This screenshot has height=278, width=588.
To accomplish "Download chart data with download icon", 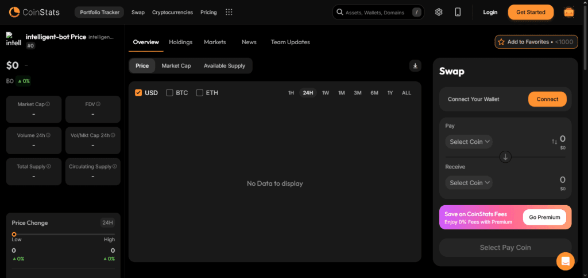I will pyautogui.click(x=415, y=66).
